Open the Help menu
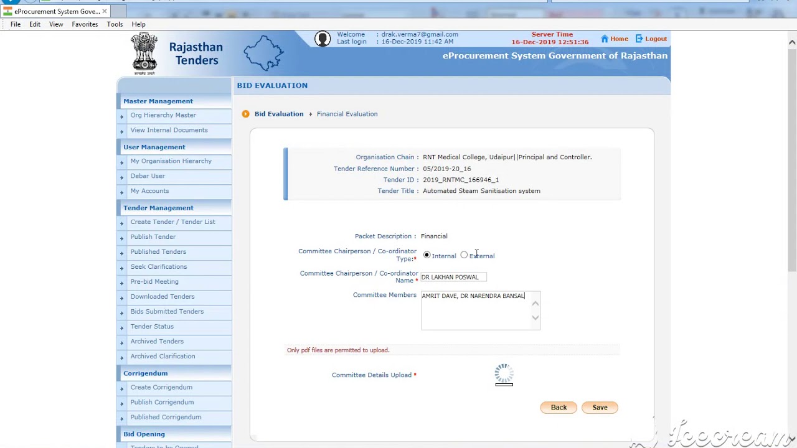Image resolution: width=797 pixels, height=448 pixels. tap(138, 24)
